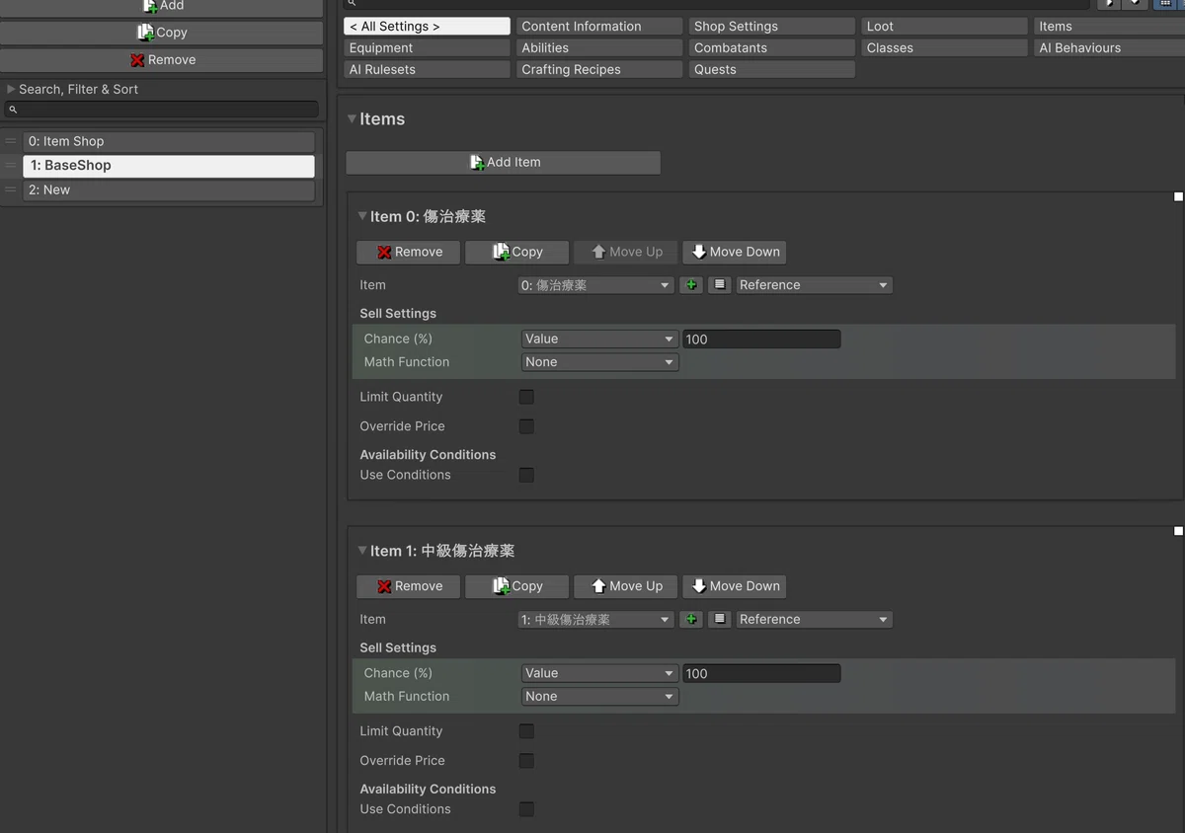Collapse Item 1 foldout header
The image size is (1185, 833).
coord(362,551)
